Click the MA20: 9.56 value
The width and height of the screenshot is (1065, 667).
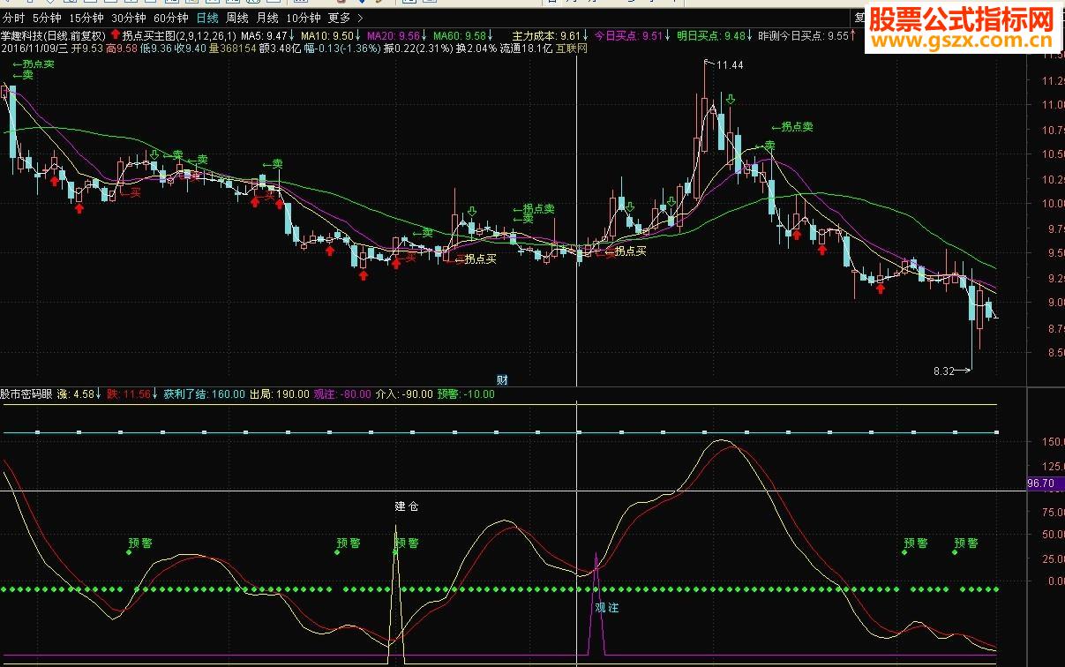pos(394,36)
